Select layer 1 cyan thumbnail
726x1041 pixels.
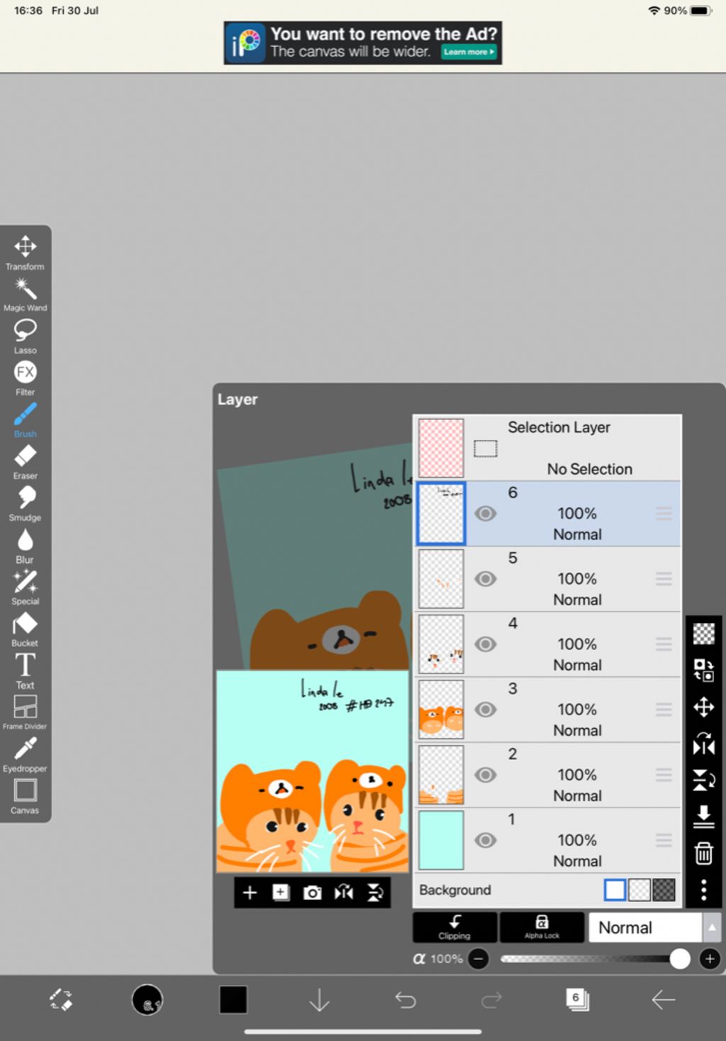(x=441, y=840)
